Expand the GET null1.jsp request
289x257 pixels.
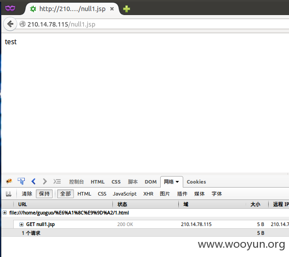click(21, 224)
